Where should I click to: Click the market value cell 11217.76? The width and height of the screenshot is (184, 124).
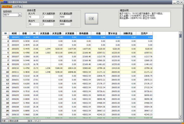(x=98, y=57)
